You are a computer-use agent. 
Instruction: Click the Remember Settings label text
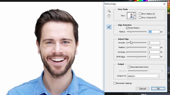point(124,83)
